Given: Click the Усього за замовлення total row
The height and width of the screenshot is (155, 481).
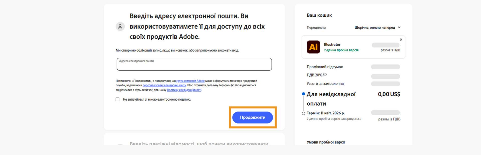Looking at the screenshot, I should click(x=326, y=84).
